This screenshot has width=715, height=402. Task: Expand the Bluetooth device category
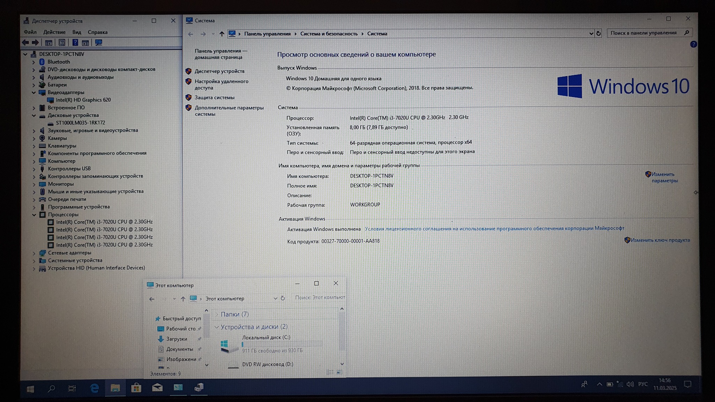click(x=34, y=62)
